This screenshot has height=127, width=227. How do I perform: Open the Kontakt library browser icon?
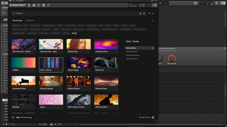[x=29, y=5]
